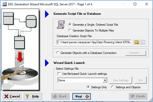Close the DDL Generation Wizard window
Viewport: 153px width, 102px height.
point(147,4)
